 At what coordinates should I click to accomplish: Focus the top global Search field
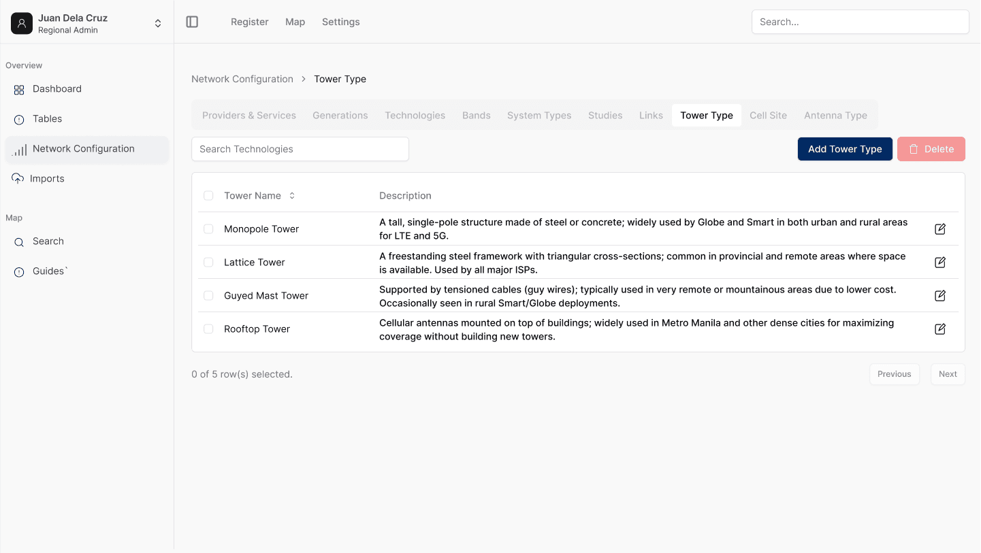tap(861, 22)
